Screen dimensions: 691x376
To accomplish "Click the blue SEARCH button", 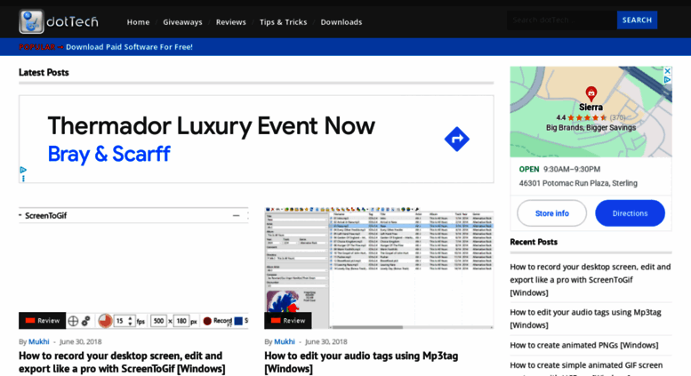I will [x=637, y=20].
